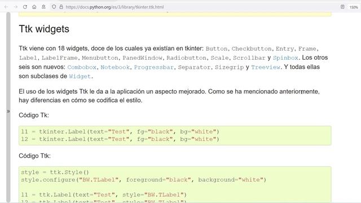361x203 pixels.
Task: Reload the current page
Action: pyautogui.click(x=25, y=7)
